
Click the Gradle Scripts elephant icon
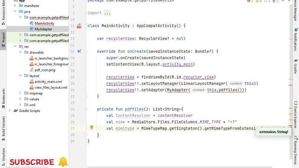click(x=15, y=111)
